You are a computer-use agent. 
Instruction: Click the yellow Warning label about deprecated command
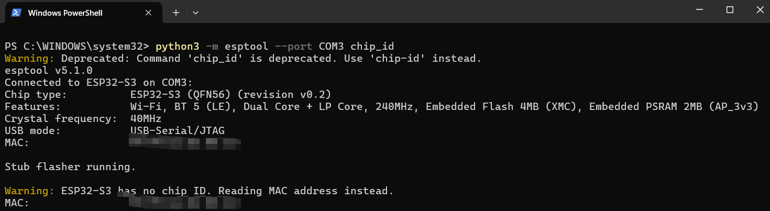coord(29,58)
